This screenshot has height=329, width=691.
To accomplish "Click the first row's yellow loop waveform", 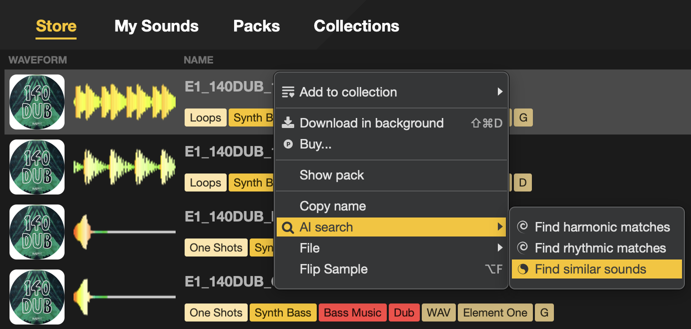I will [125, 102].
